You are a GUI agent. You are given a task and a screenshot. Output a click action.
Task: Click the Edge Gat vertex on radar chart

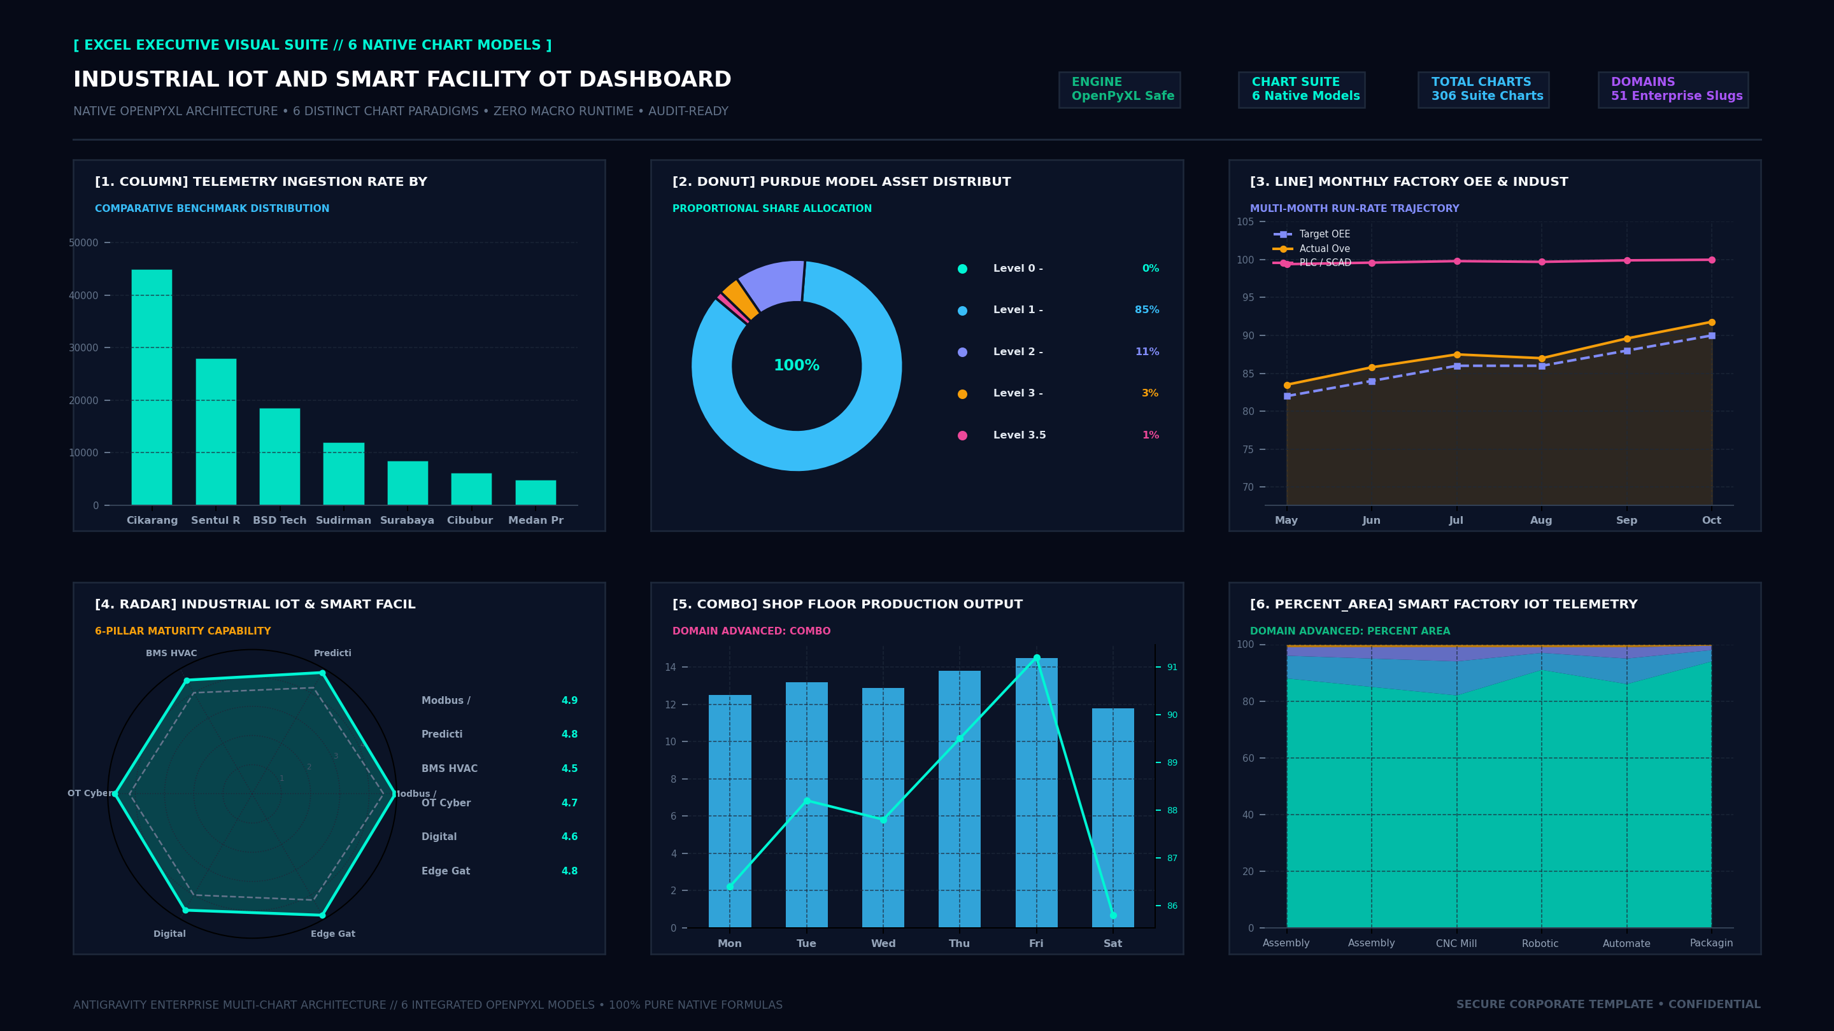[x=322, y=915]
